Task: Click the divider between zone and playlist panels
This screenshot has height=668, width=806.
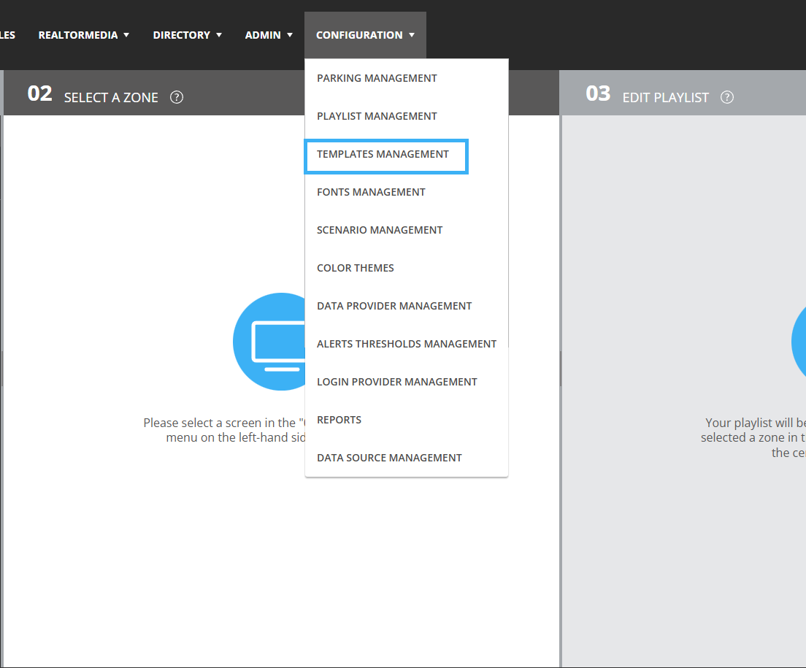Action: coord(561,369)
